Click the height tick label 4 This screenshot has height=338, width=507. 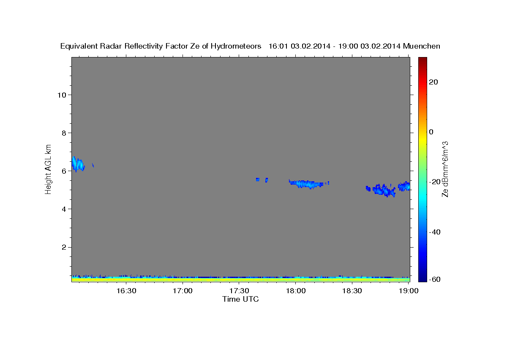pyautogui.click(x=64, y=209)
